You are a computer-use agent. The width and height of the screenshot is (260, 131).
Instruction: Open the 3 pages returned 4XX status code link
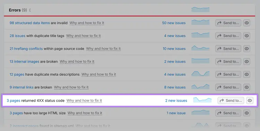[x=14, y=101]
